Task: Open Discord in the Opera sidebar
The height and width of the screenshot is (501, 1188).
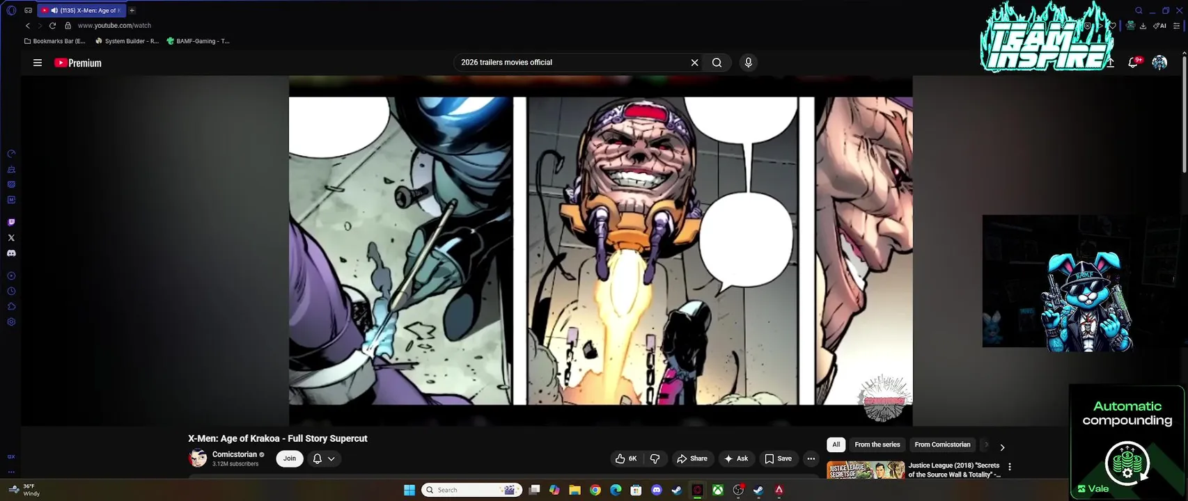Action: (11, 253)
